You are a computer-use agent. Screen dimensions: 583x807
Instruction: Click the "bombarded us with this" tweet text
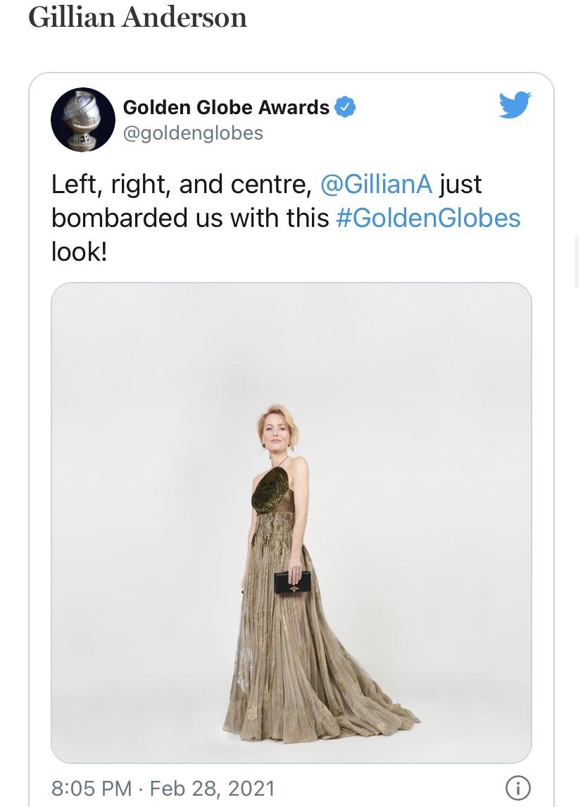click(190, 218)
